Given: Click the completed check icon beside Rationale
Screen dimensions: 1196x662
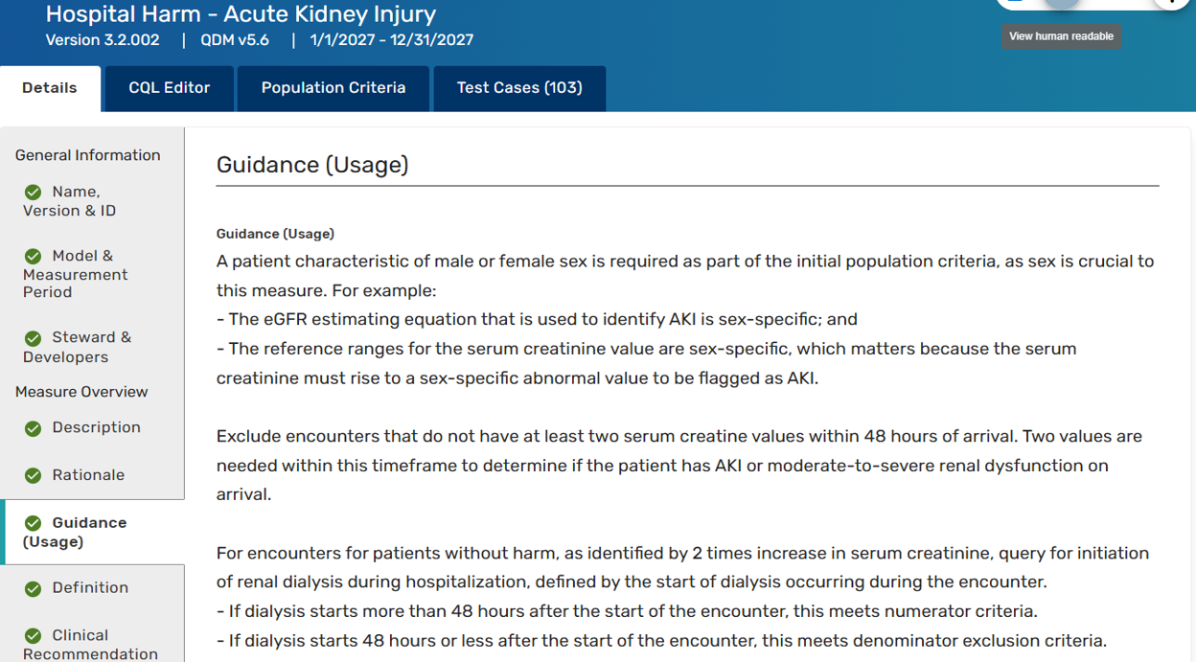Looking at the screenshot, I should tap(34, 476).
